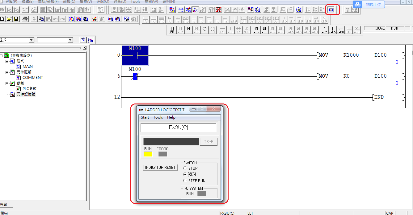Insert normally open contact with F5 button
The image size is (413, 215).
coord(172,30)
